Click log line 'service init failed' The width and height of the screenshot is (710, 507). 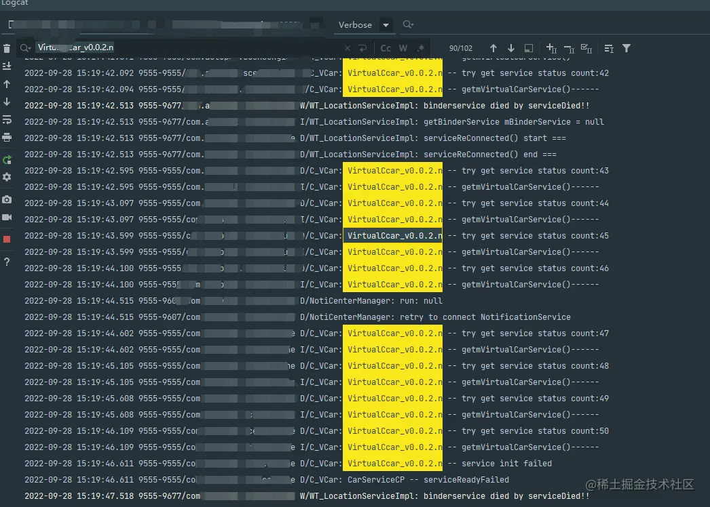(x=288, y=464)
